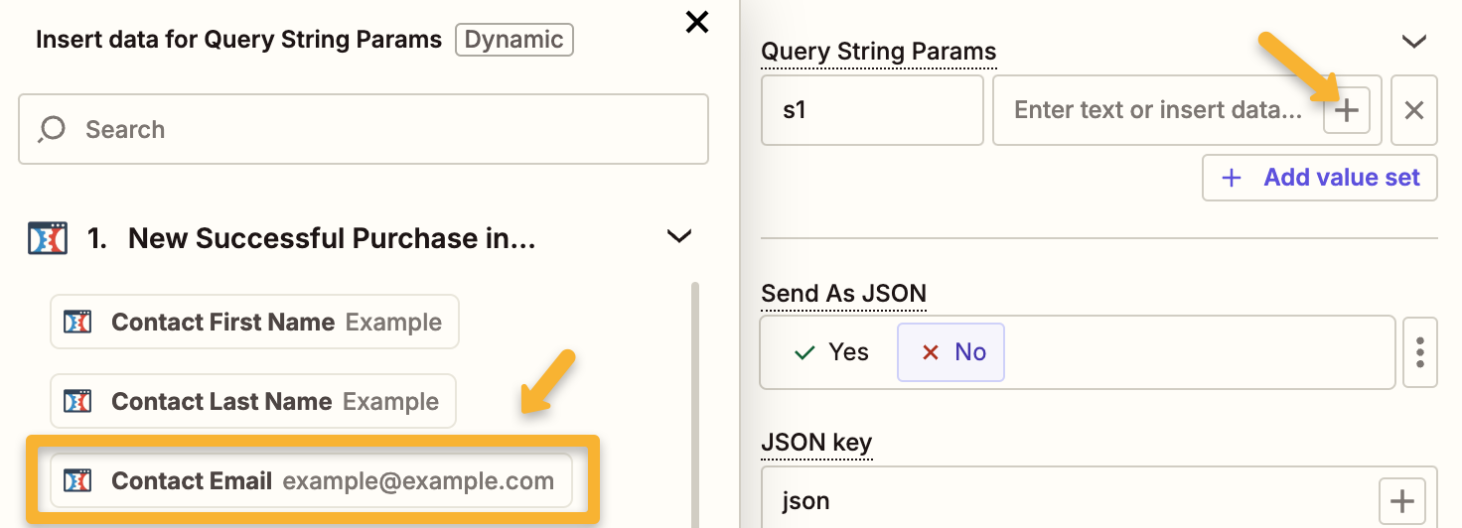
Task: Insert the Contact First Name field
Action: tap(254, 322)
